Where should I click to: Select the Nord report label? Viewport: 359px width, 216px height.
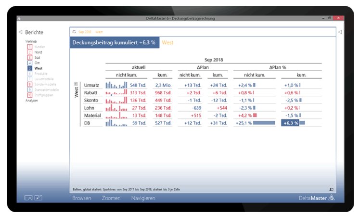pos(38,52)
